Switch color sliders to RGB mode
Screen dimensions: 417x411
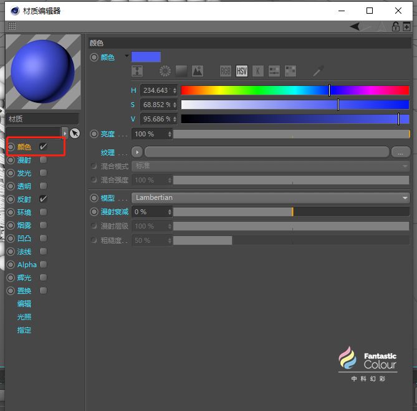coord(226,71)
